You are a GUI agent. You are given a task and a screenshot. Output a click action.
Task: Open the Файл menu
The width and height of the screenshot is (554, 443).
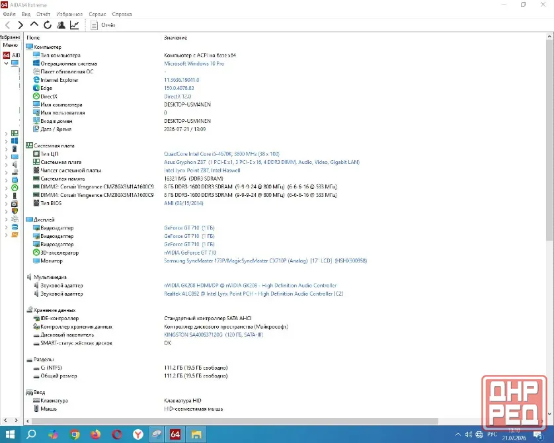pyautogui.click(x=9, y=14)
